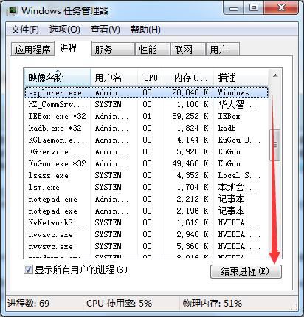Sort by 内存 column header

point(188,78)
